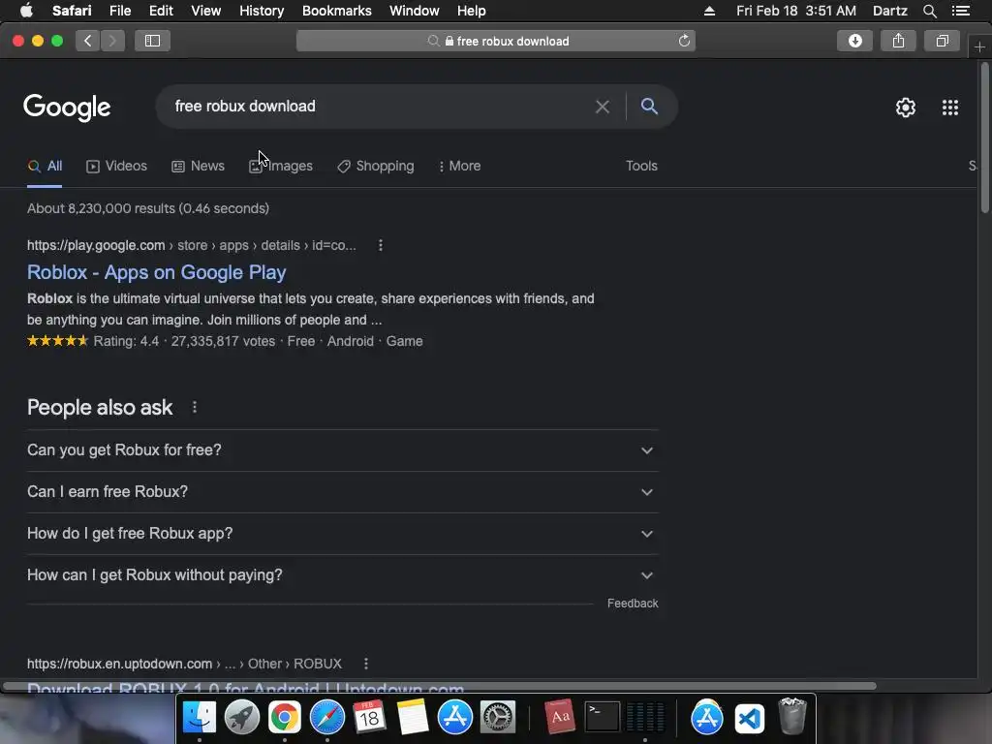Screen dimensions: 992x744
Task: Launch Google Chrome from the Dock
Action: (x=284, y=718)
